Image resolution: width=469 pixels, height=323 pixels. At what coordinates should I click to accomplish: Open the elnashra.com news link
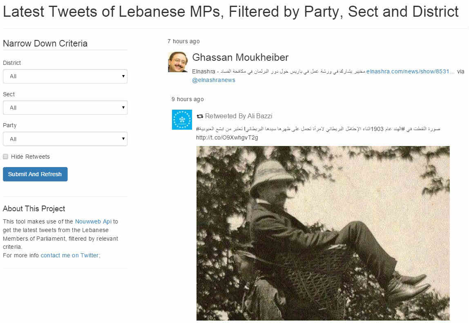point(410,71)
